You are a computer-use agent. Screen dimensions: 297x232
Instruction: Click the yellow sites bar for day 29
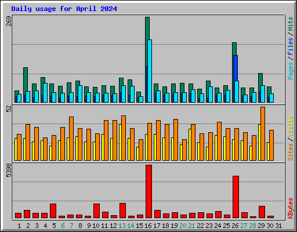(259, 142)
